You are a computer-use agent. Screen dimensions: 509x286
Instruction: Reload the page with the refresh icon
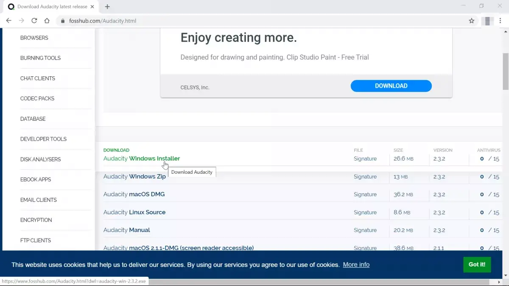tap(34, 20)
